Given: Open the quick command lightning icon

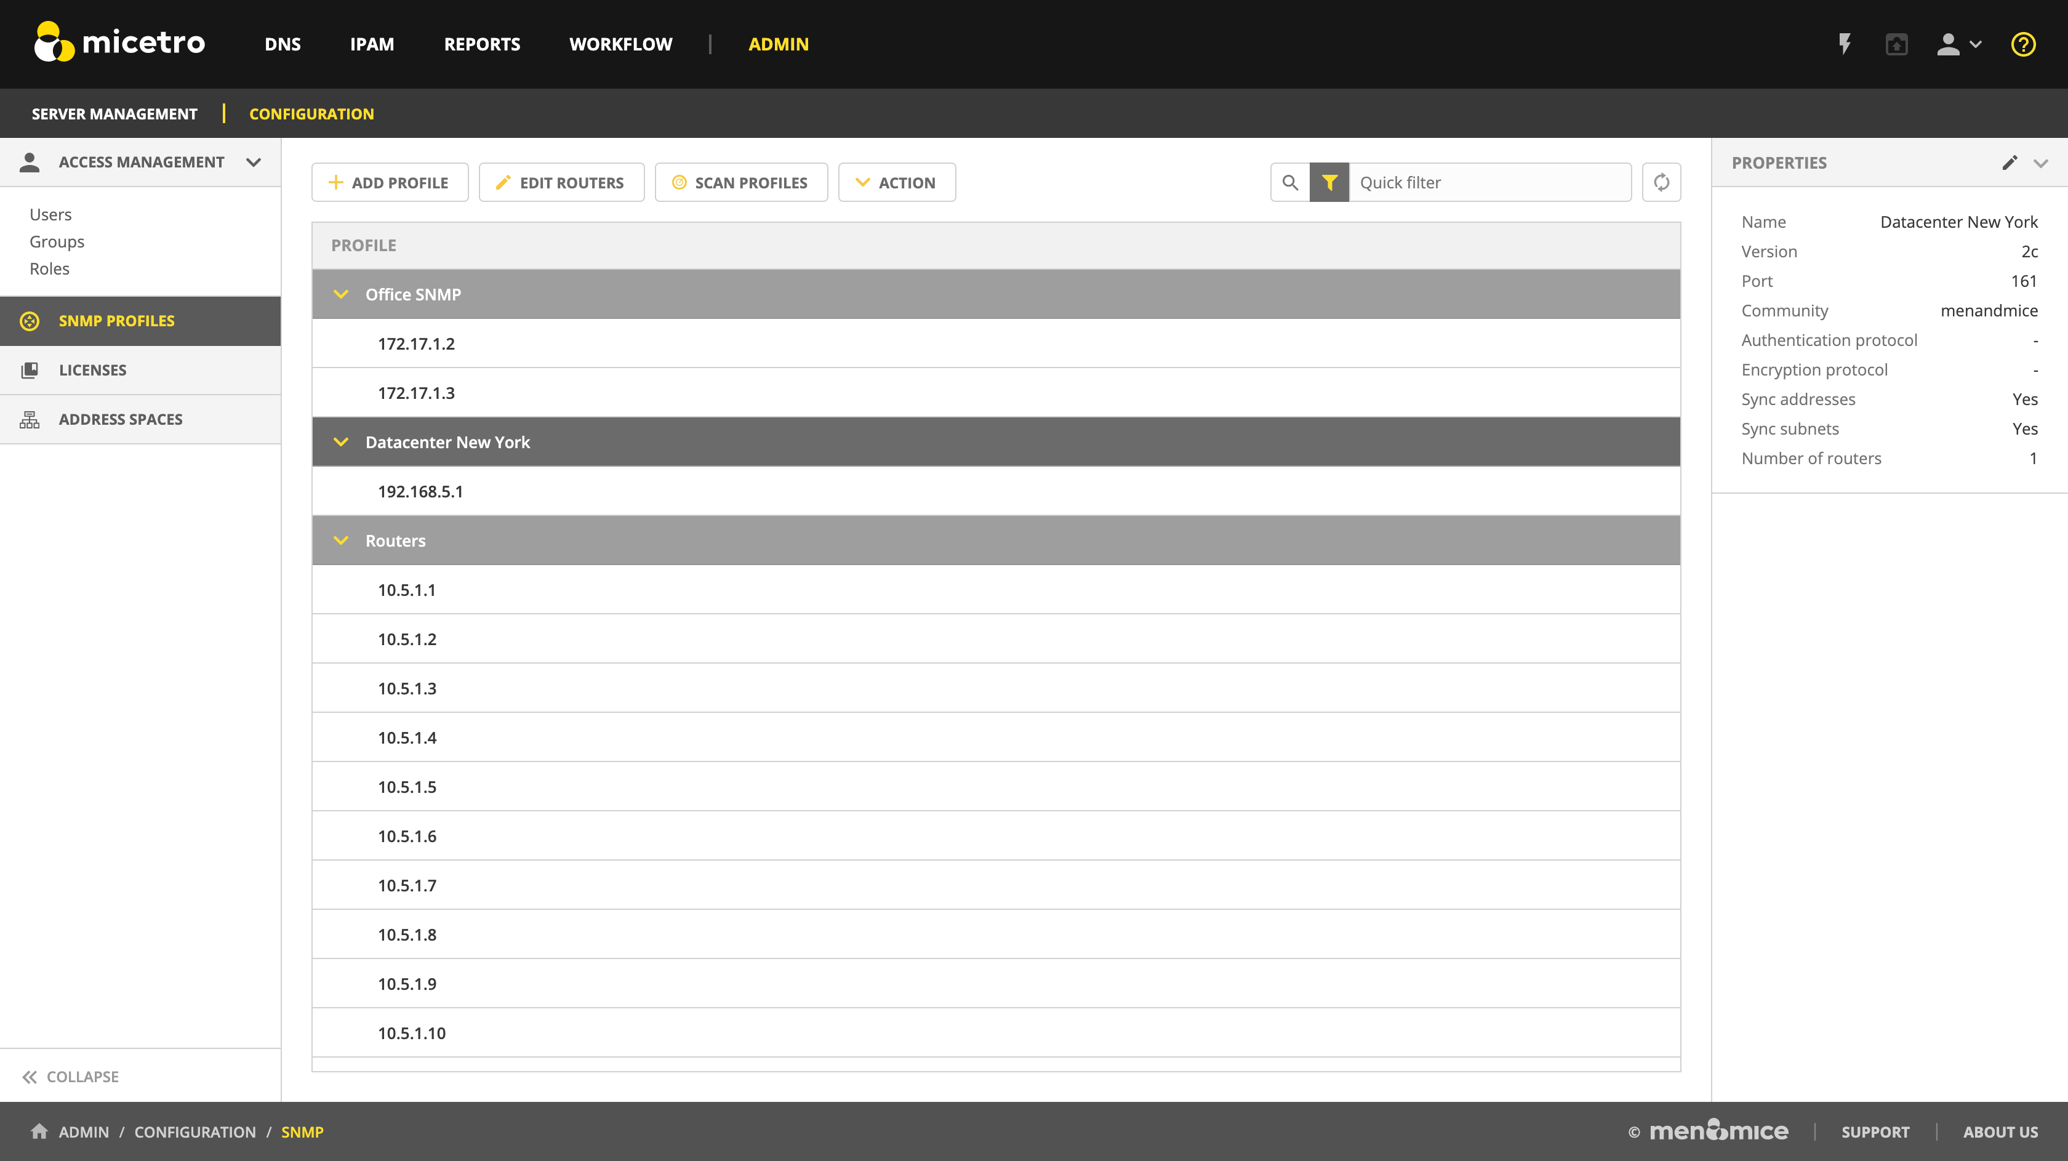Looking at the screenshot, I should click(x=1845, y=44).
